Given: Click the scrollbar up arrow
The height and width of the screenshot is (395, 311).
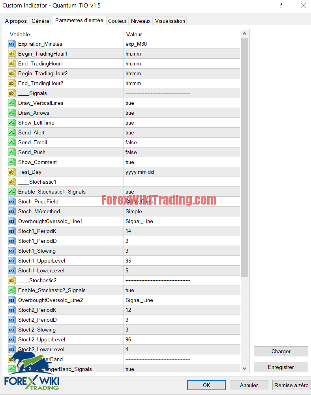Looking at the screenshot, I should 244,34.
